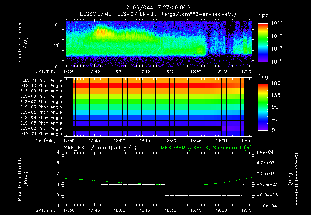Select the ELS-06 Pitch Angle row label
The image size is (311, 215).
(41, 107)
